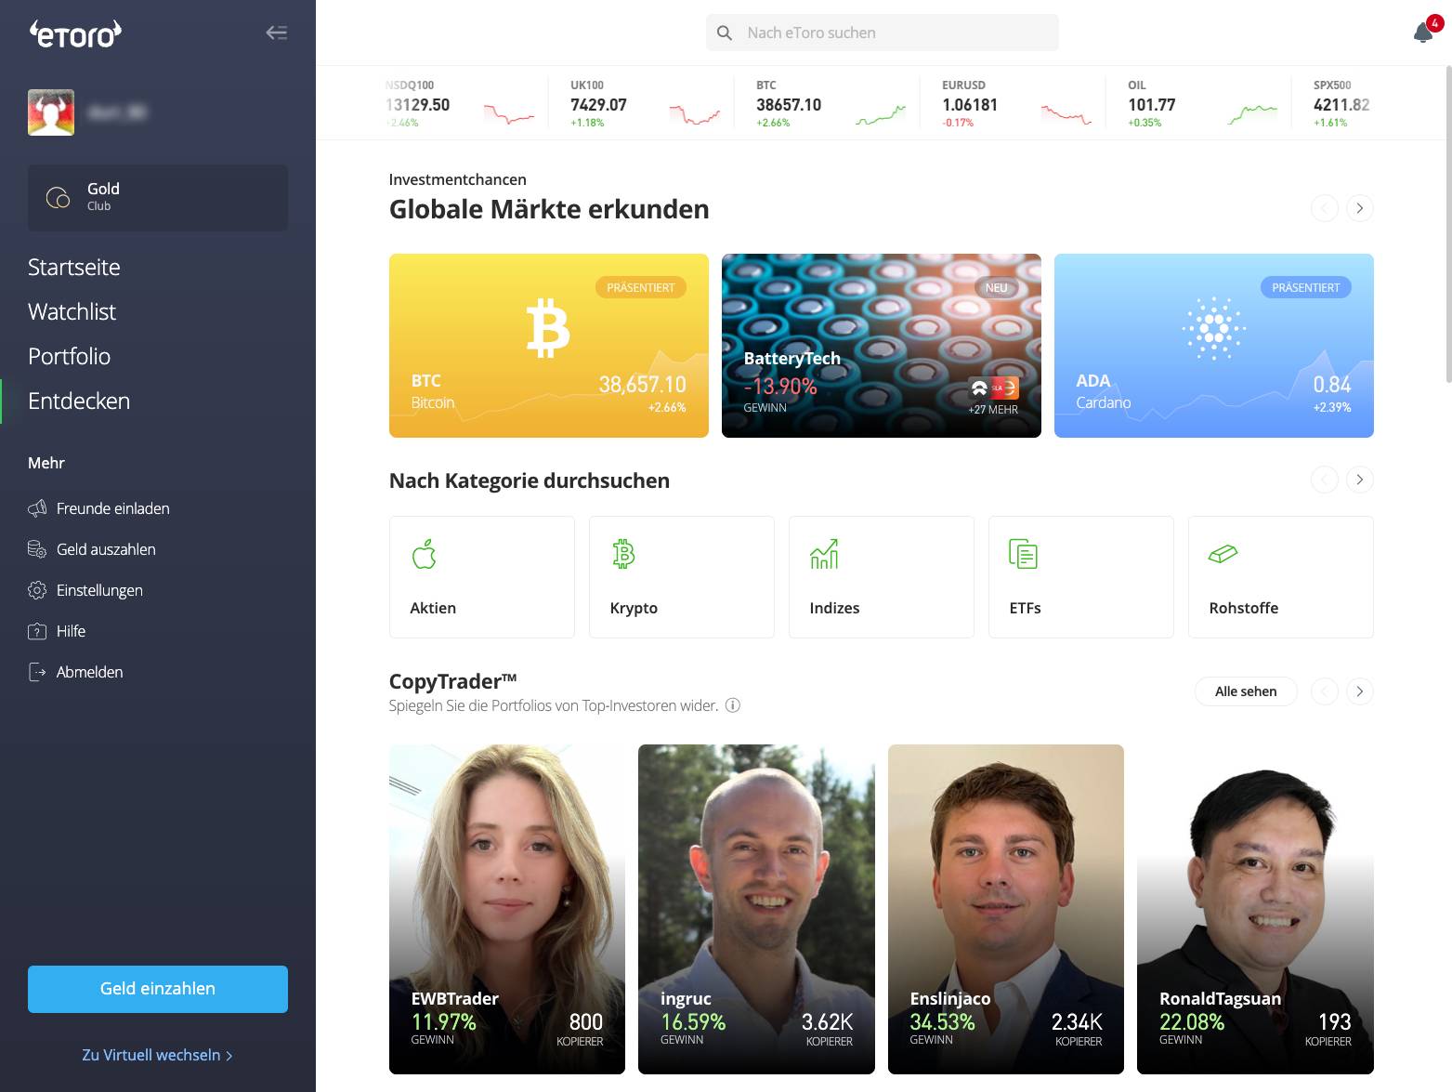
Task: Collapse the sidebar with the arrow icon
Action: click(276, 33)
